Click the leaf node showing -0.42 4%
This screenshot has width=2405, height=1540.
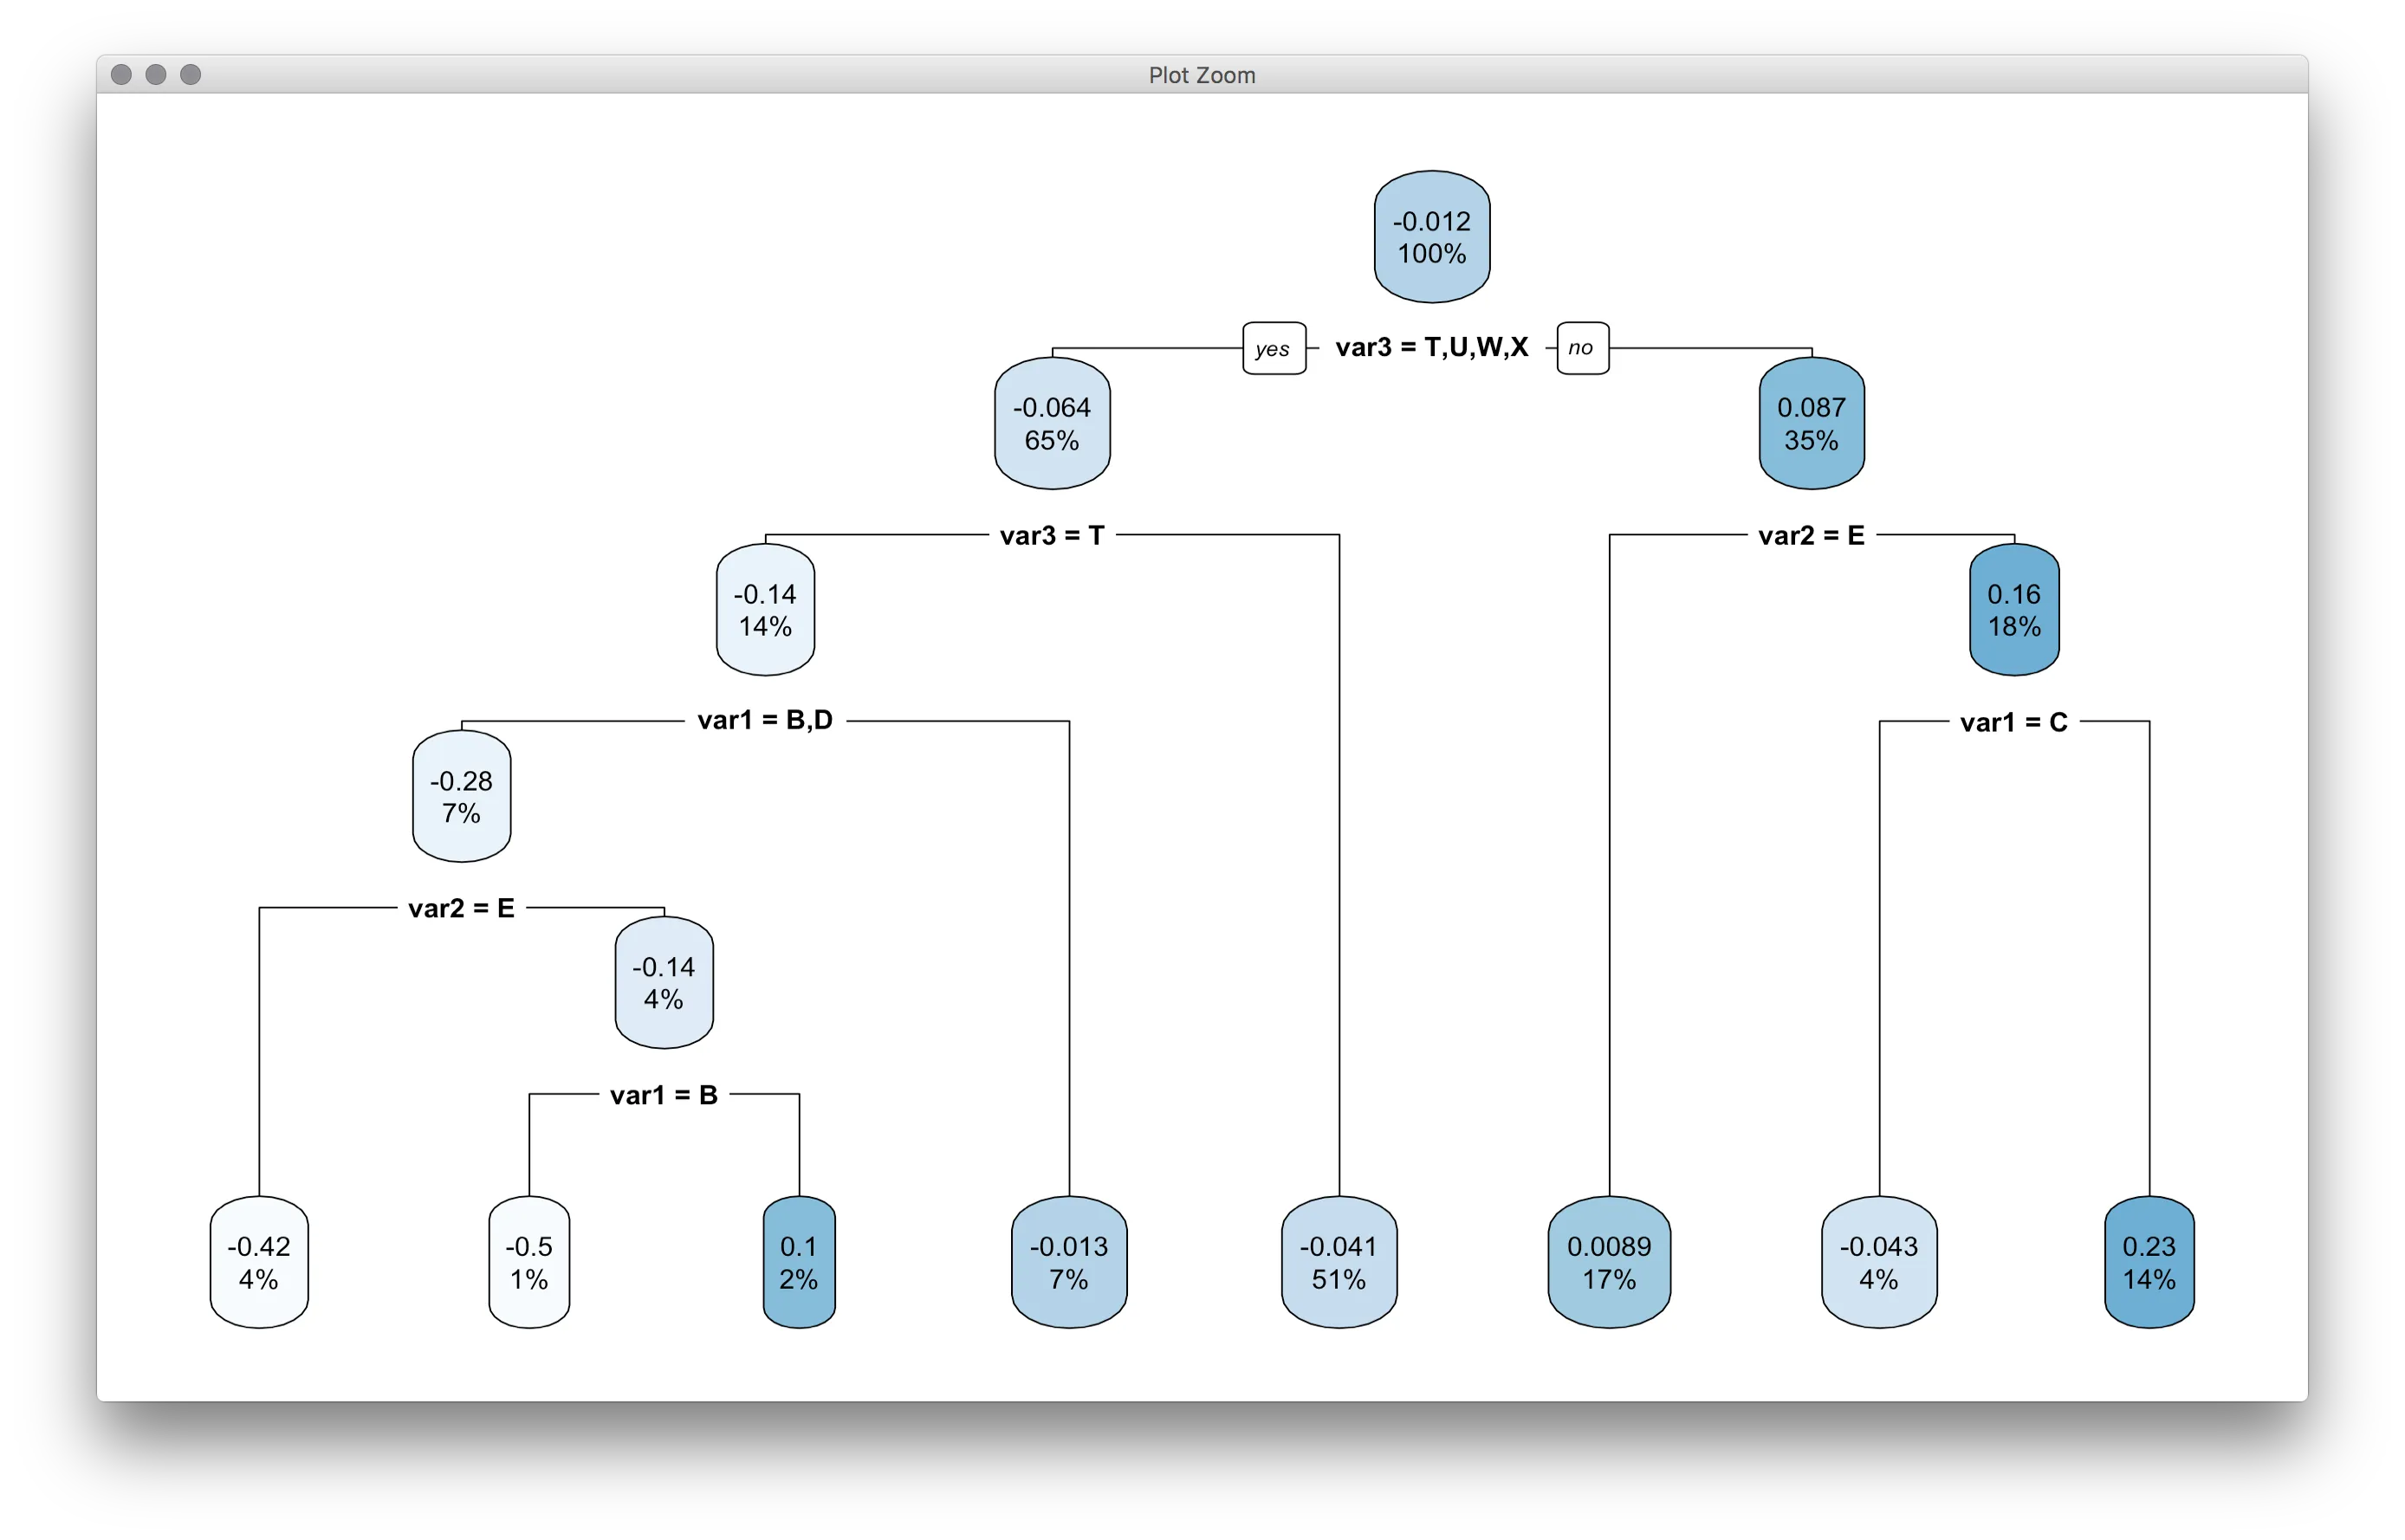(259, 1262)
